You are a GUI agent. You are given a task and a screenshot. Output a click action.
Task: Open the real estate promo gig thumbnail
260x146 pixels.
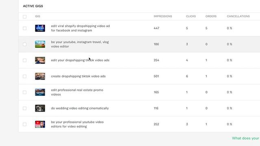click(40, 92)
